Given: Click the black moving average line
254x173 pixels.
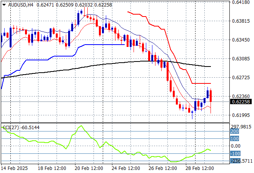Looking at the screenshot, I should (x=77, y=68).
